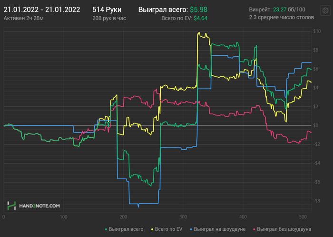Viewport: 333px width, 237px height.
Task: Click the 300 x-axis tick label
Action: point(183,217)
